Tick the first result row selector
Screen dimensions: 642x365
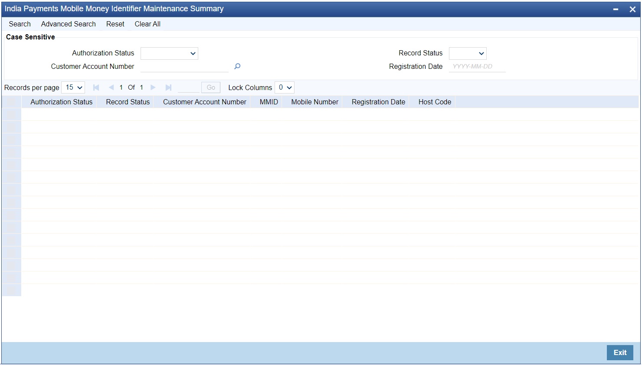(11, 114)
